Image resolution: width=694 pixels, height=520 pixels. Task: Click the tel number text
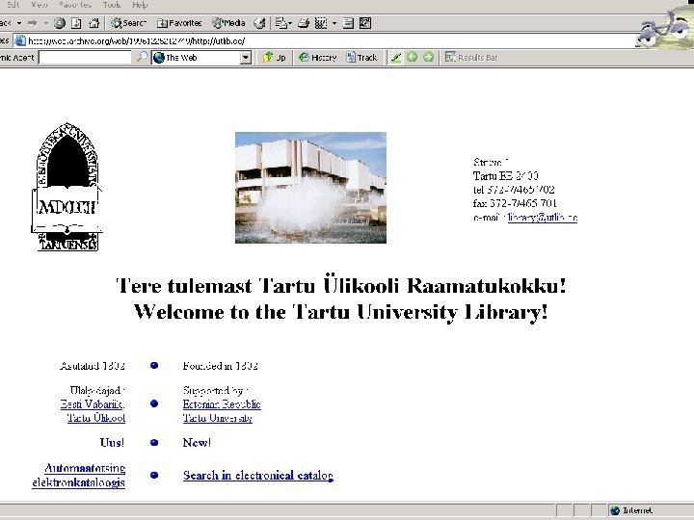click(x=514, y=190)
